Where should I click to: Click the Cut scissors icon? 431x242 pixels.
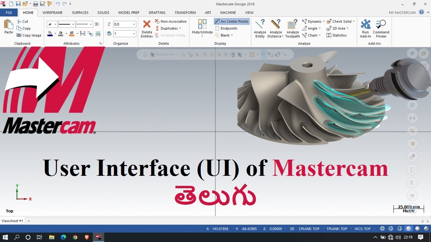pyautogui.click(x=19, y=22)
